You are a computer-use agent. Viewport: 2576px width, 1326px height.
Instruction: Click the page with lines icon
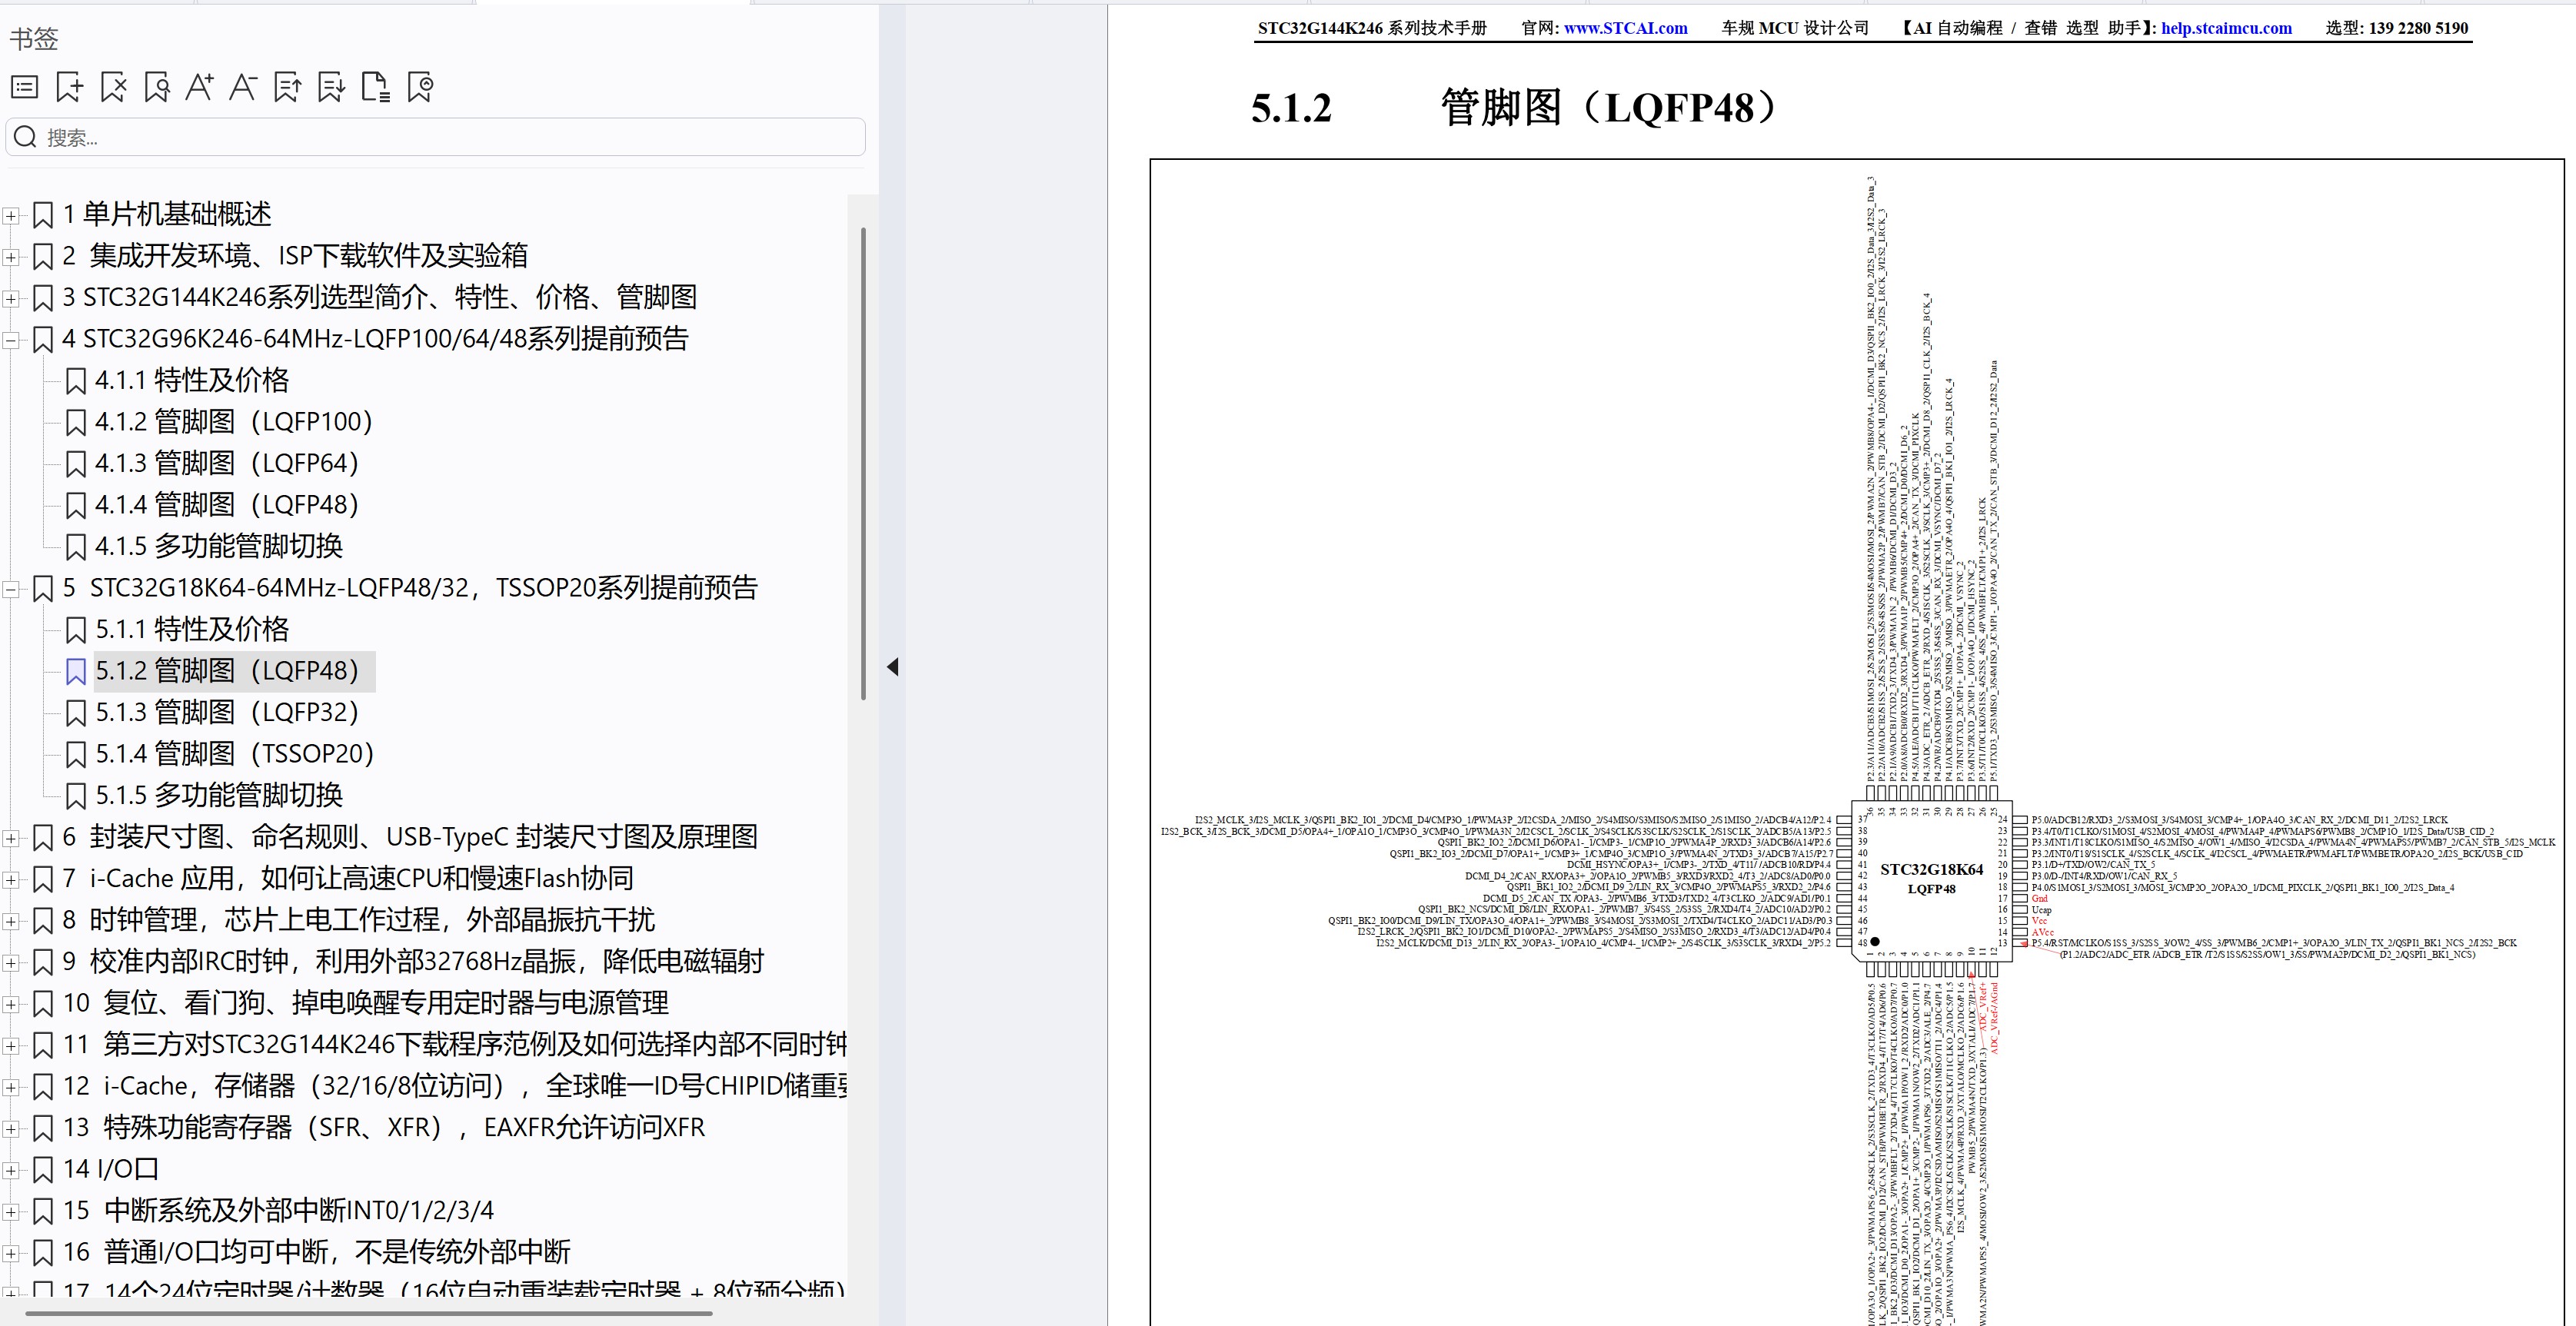pyautogui.click(x=375, y=87)
